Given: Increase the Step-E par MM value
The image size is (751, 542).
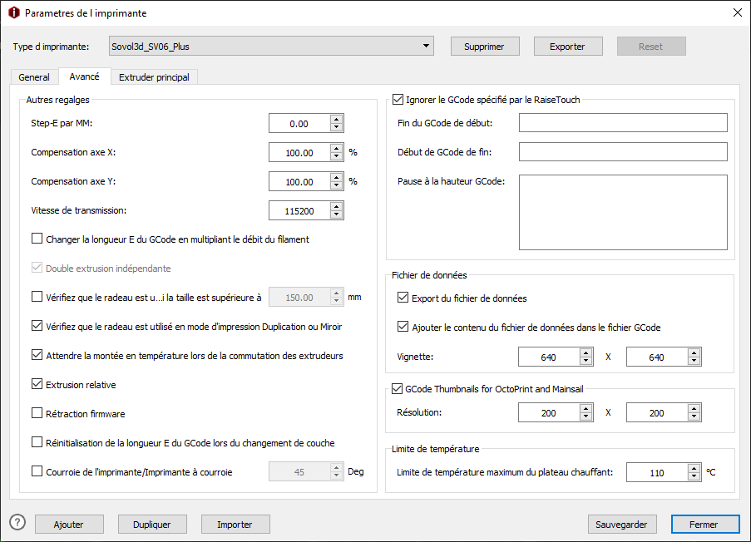Looking at the screenshot, I should [337, 119].
